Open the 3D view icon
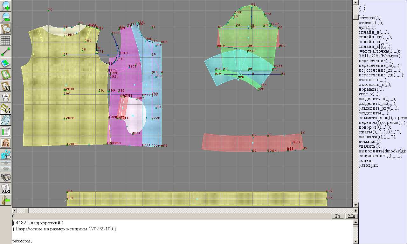407x244 pixels. tap(6, 154)
